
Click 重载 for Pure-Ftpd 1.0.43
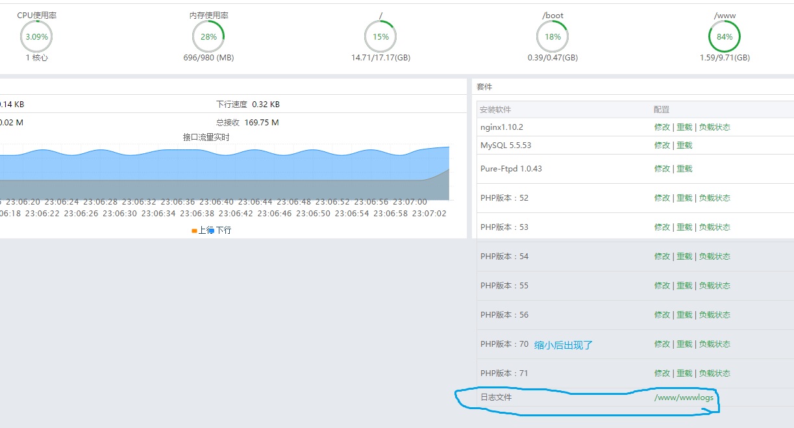(x=684, y=169)
